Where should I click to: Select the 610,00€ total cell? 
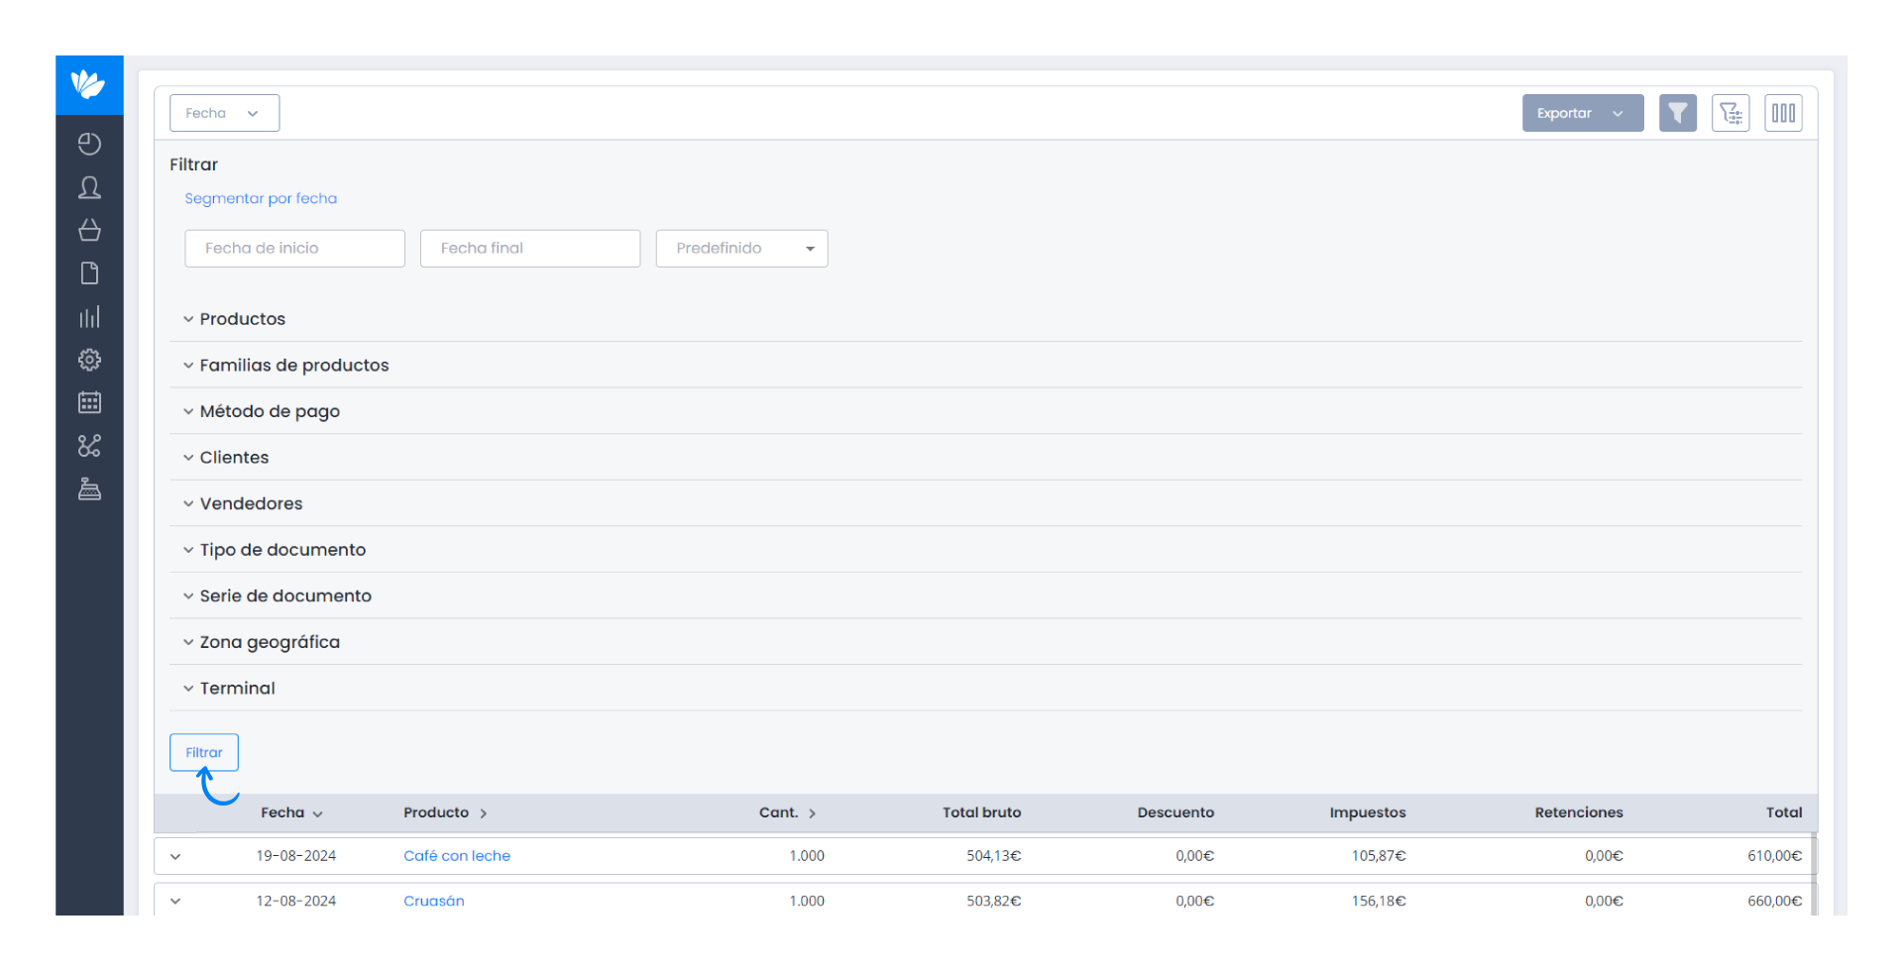click(1775, 856)
